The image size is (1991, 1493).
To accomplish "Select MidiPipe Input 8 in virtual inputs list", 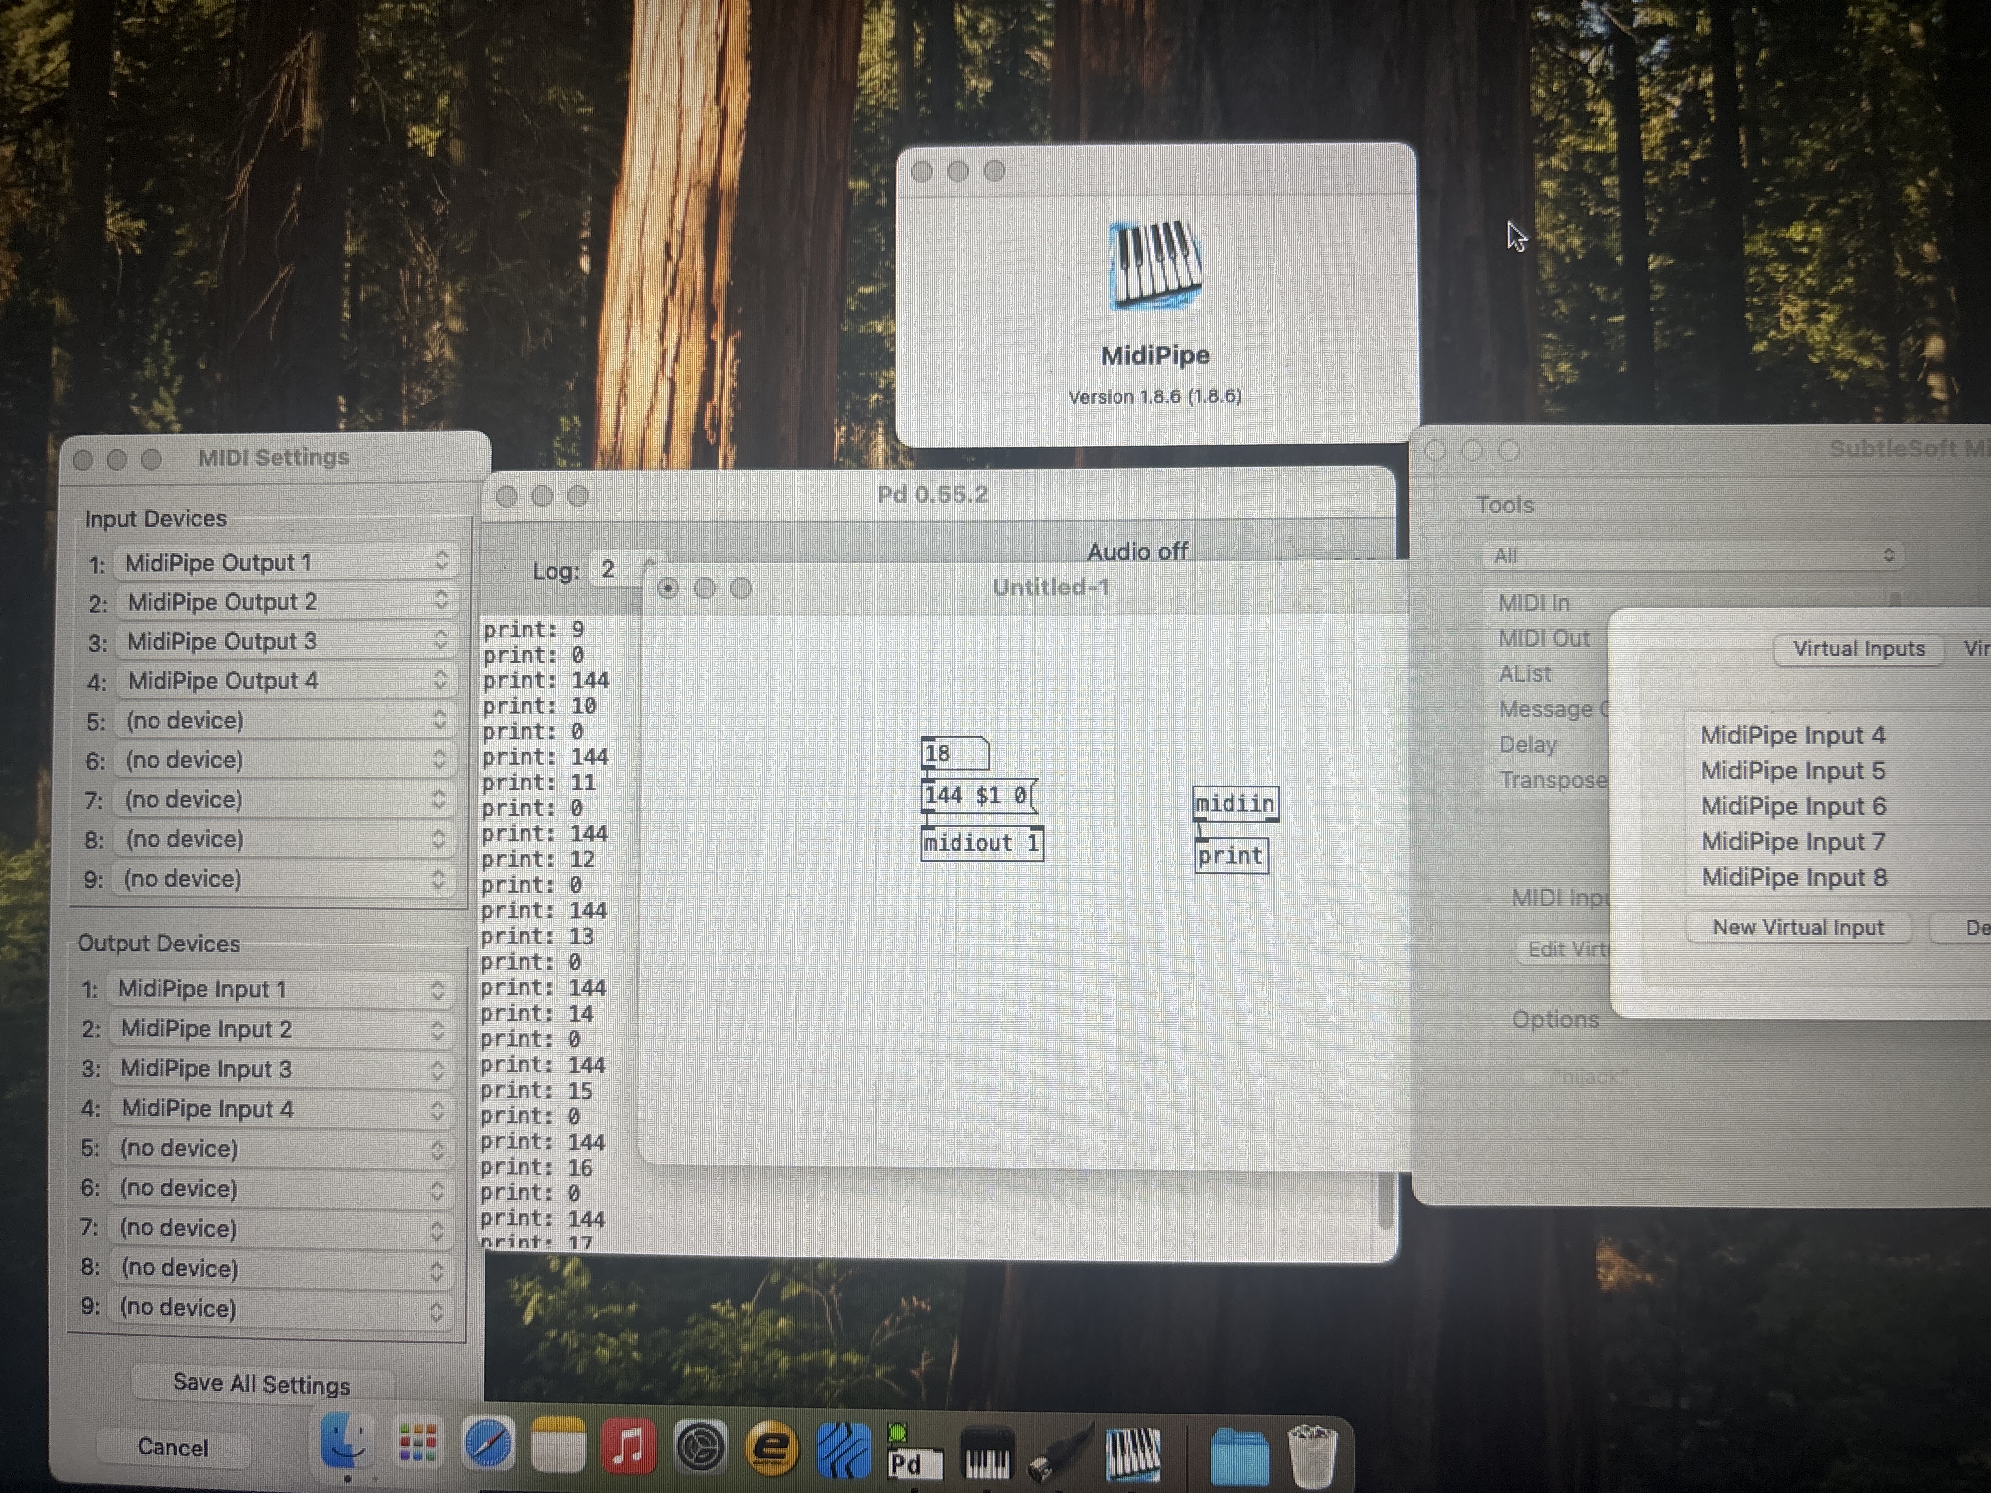I will pos(1794,877).
